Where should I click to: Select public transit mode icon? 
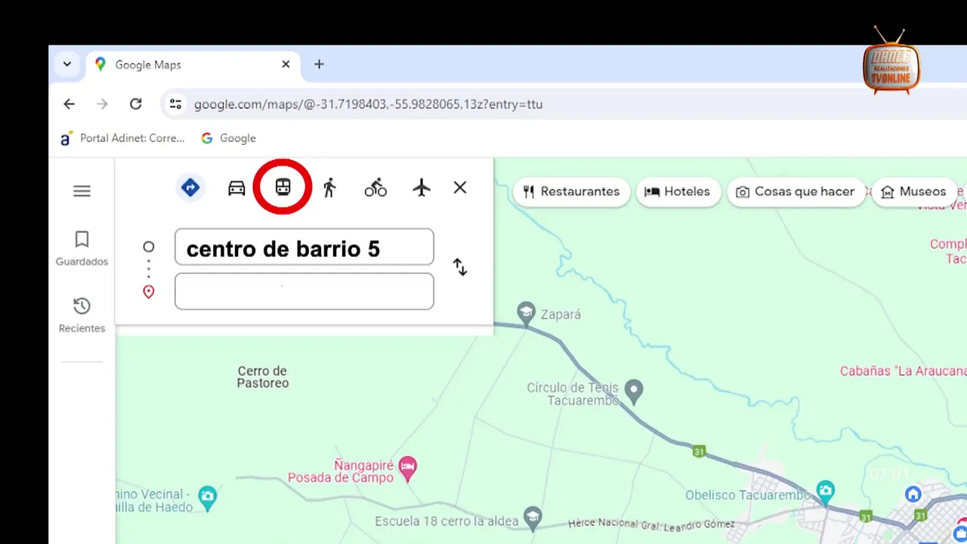click(283, 187)
